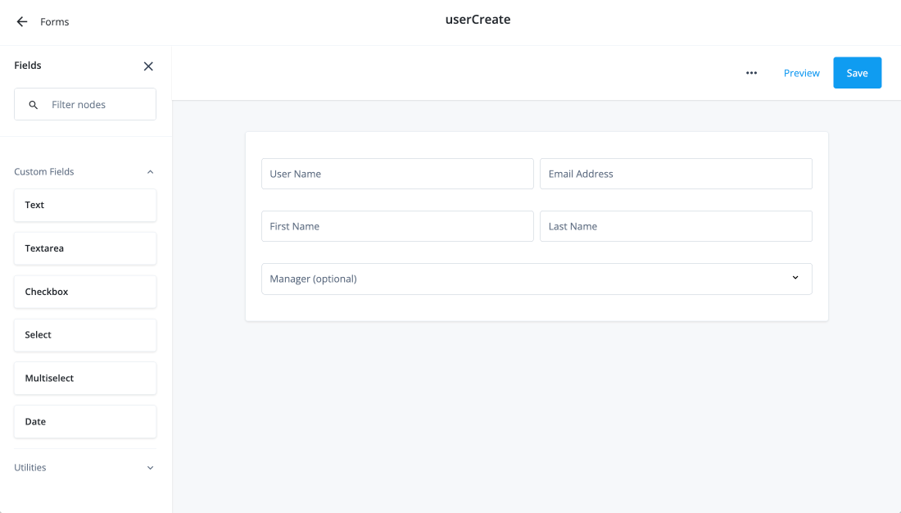Collapse the Custom Fields section

tap(150, 171)
